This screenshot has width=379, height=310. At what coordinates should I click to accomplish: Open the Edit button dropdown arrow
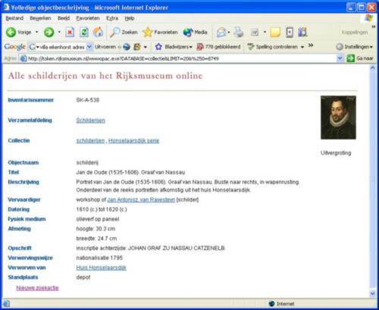[x=265, y=33]
